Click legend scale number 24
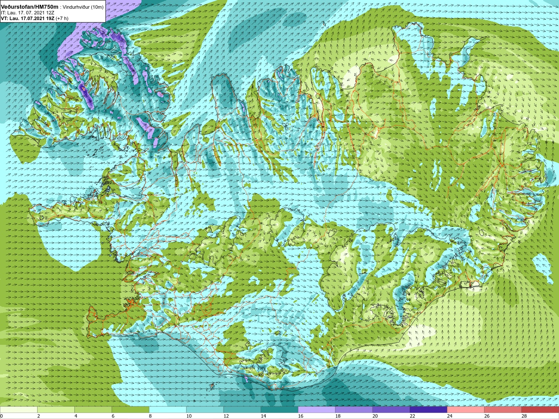The width and height of the screenshot is (559, 419). pos(449,416)
